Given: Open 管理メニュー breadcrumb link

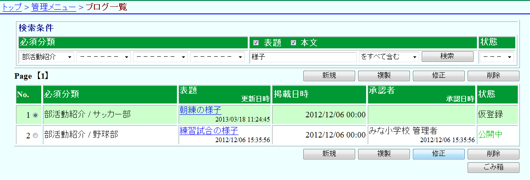Looking at the screenshot, I should click(x=54, y=7).
